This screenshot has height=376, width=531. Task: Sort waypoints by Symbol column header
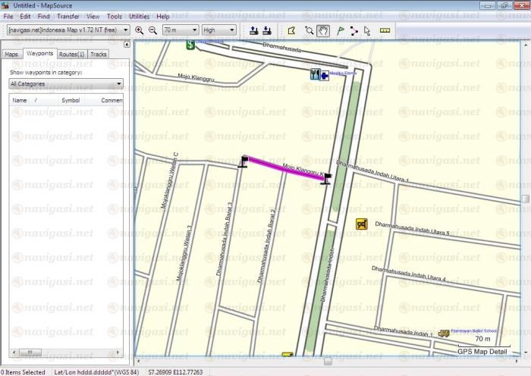click(x=71, y=100)
